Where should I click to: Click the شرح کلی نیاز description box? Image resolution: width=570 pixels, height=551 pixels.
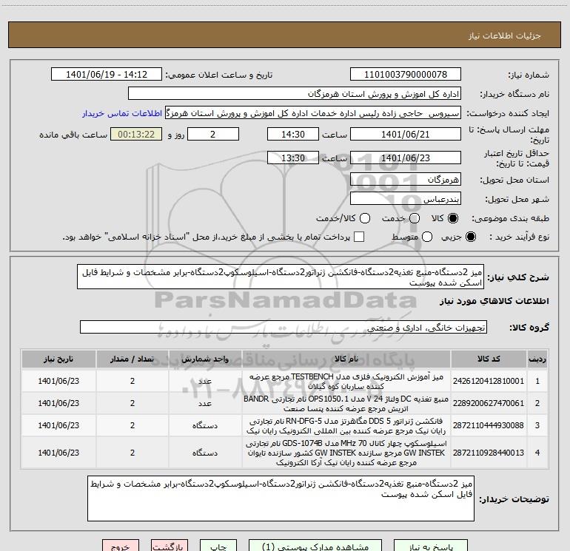(281, 277)
